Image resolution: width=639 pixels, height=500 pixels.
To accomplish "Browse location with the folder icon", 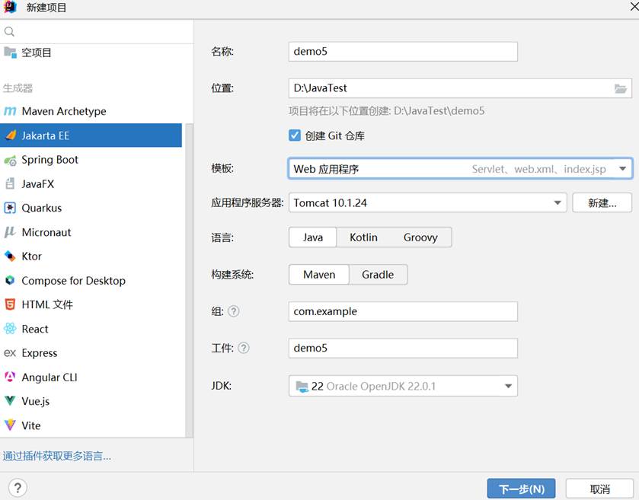I will click(621, 88).
